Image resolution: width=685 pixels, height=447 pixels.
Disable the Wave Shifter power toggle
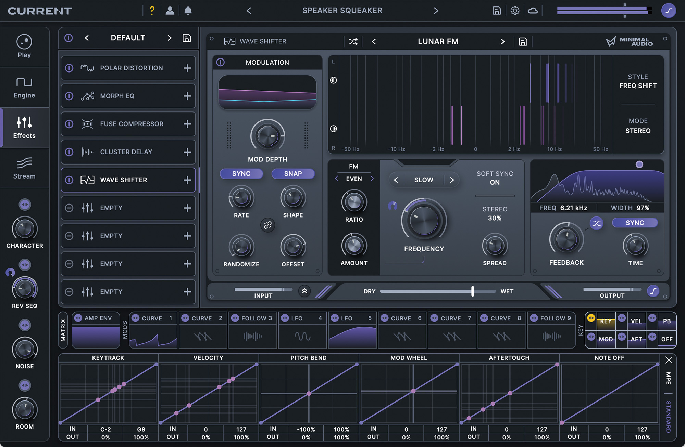[68, 180]
